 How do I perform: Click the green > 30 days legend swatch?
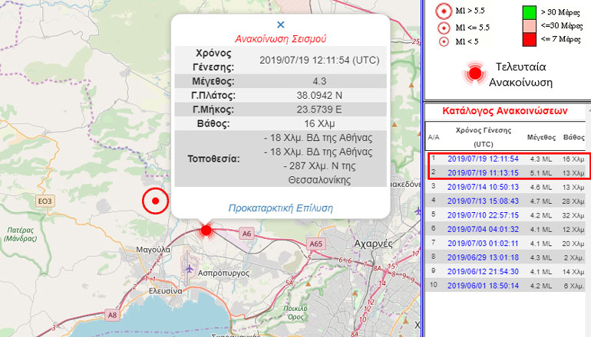point(529,12)
